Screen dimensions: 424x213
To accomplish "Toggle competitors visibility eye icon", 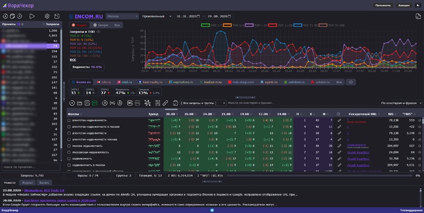I will click(351, 82).
